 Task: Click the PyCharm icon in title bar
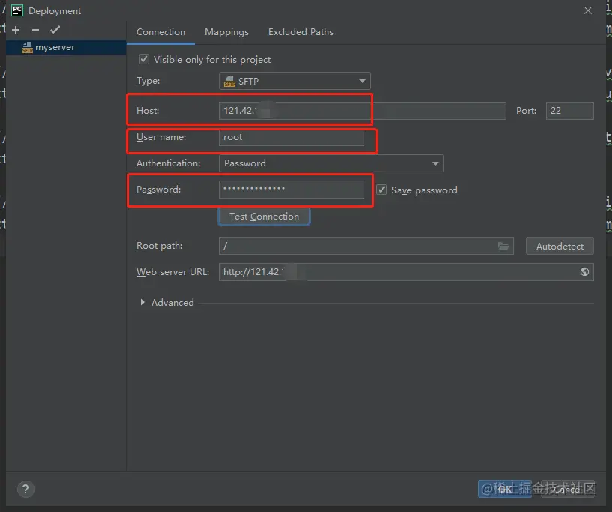[16, 10]
